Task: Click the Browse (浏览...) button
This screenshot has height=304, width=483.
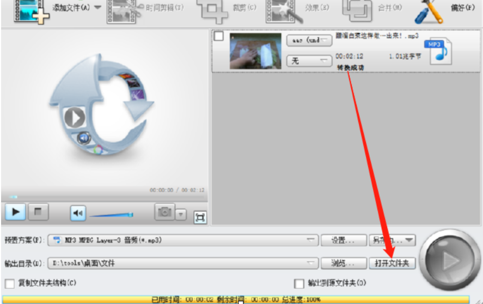Action: pos(344,263)
